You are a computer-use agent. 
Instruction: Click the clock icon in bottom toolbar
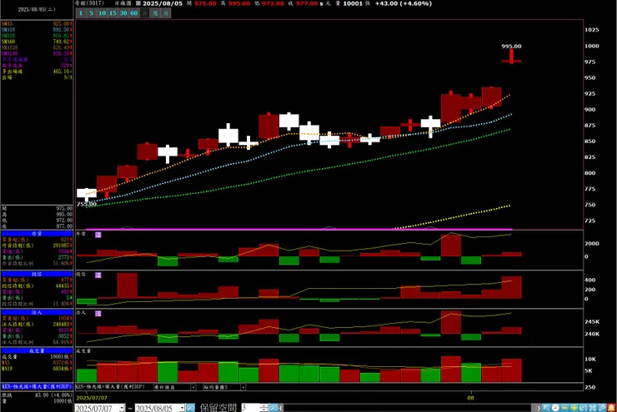(x=555, y=408)
